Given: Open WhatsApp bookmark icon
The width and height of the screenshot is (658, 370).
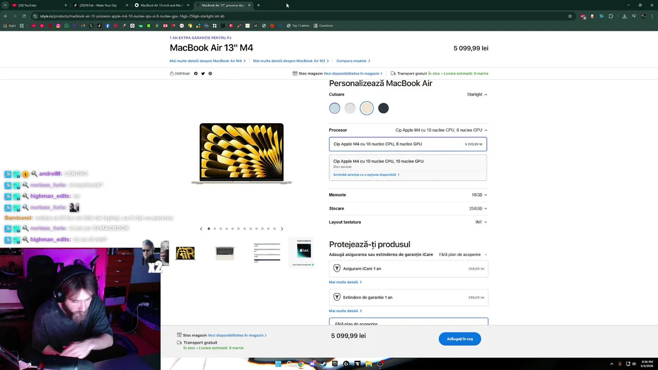Looking at the screenshot, I should click(66, 26).
